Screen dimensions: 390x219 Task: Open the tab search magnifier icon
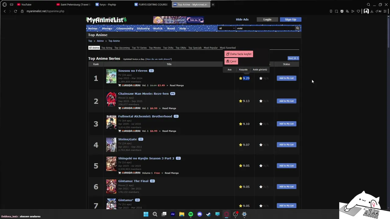pyautogui.click(x=368, y=5)
